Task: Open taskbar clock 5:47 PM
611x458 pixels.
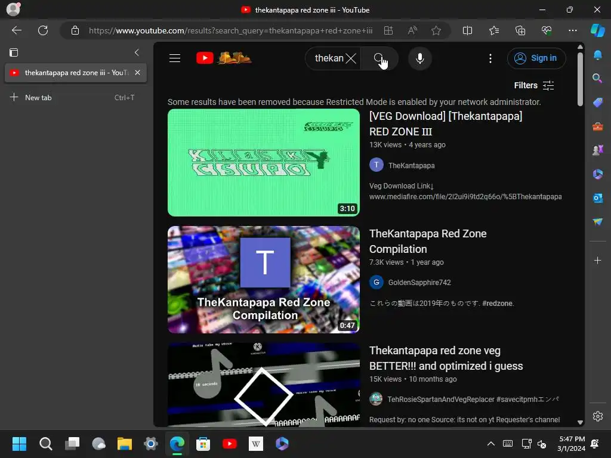Action: pos(571,444)
